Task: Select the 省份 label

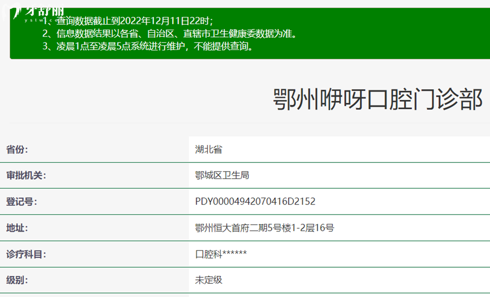Action: [17, 149]
